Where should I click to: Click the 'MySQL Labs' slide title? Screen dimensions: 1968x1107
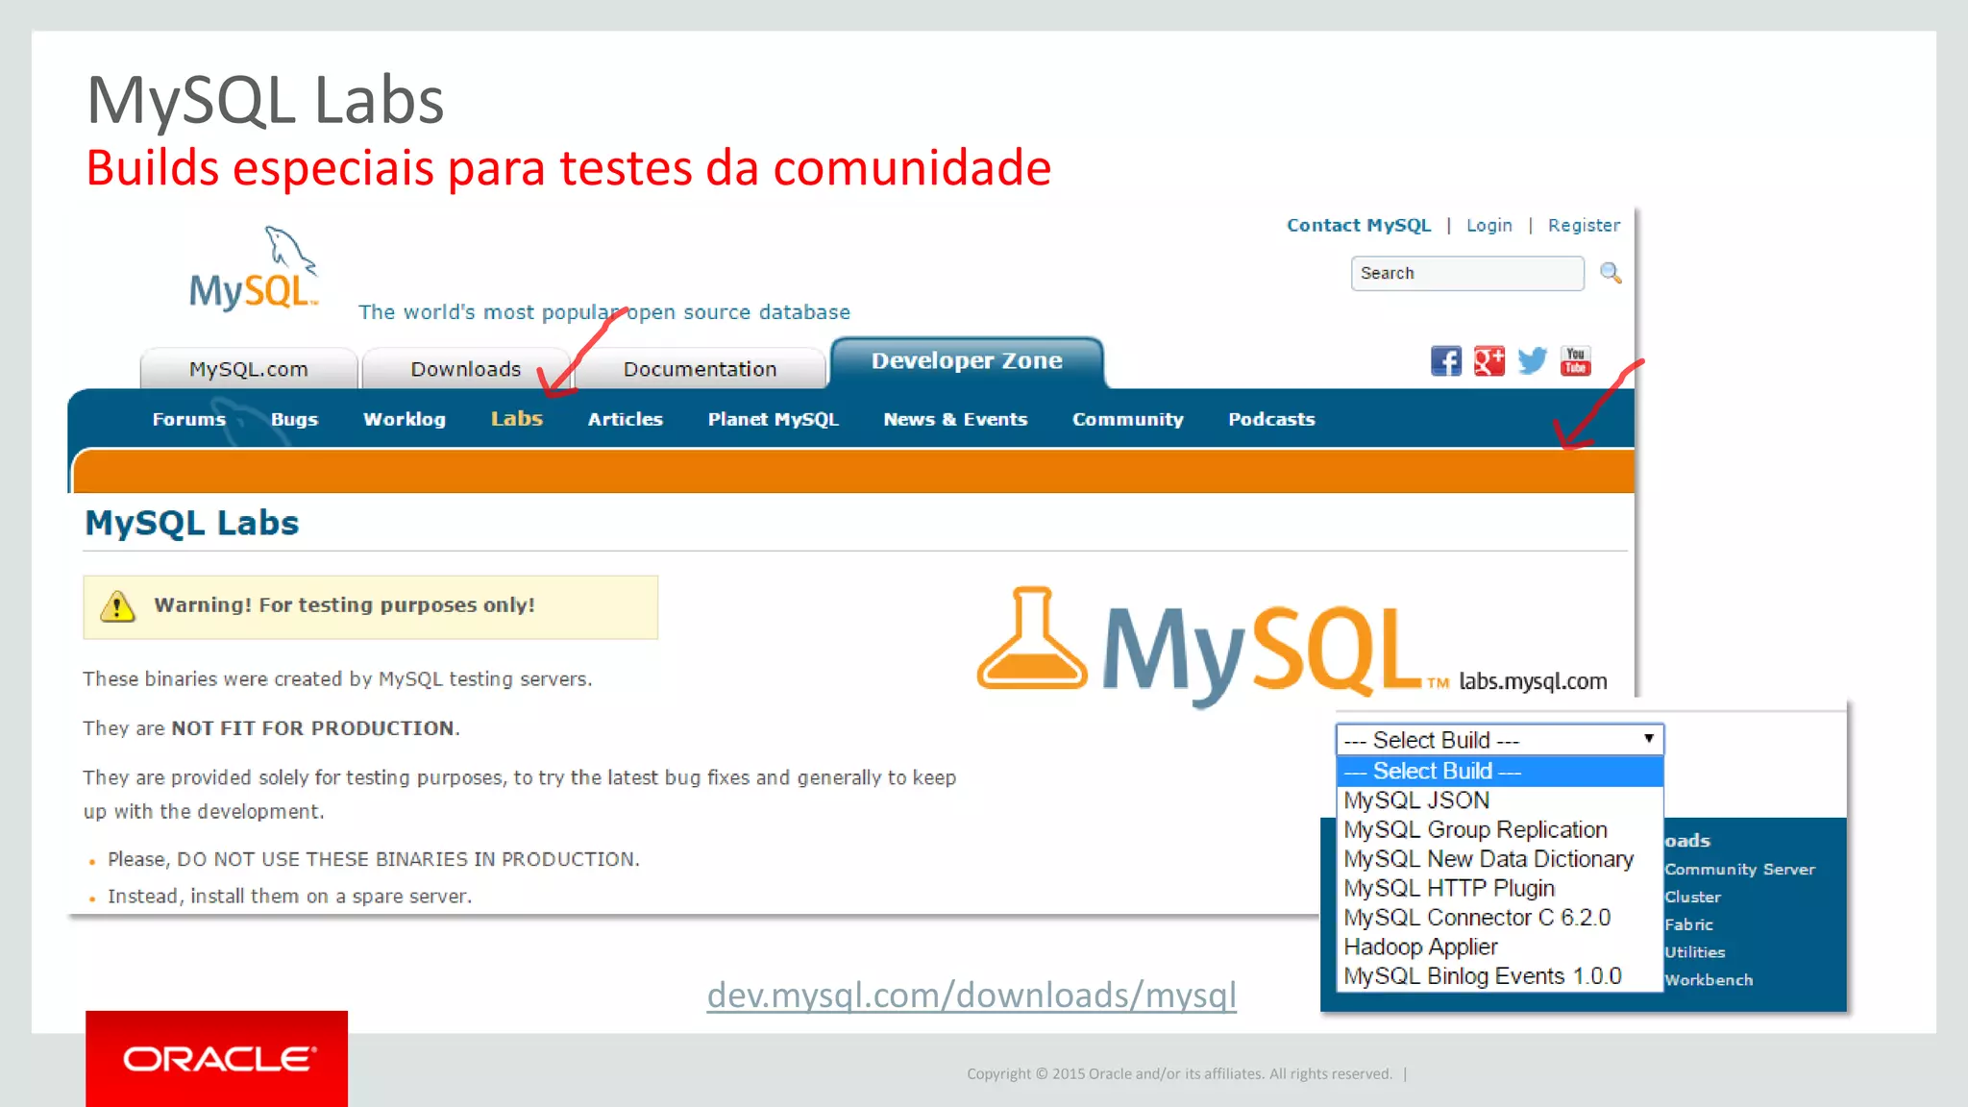coord(265,100)
